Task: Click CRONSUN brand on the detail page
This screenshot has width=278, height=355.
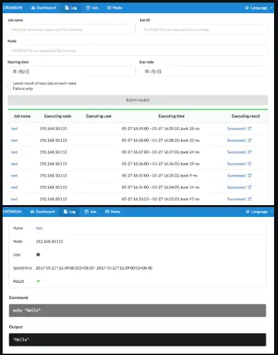Action: pyautogui.click(x=12, y=212)
